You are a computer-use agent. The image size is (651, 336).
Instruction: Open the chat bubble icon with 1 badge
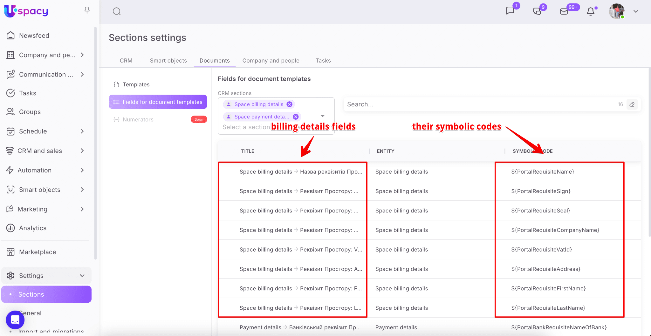[510, 11]
